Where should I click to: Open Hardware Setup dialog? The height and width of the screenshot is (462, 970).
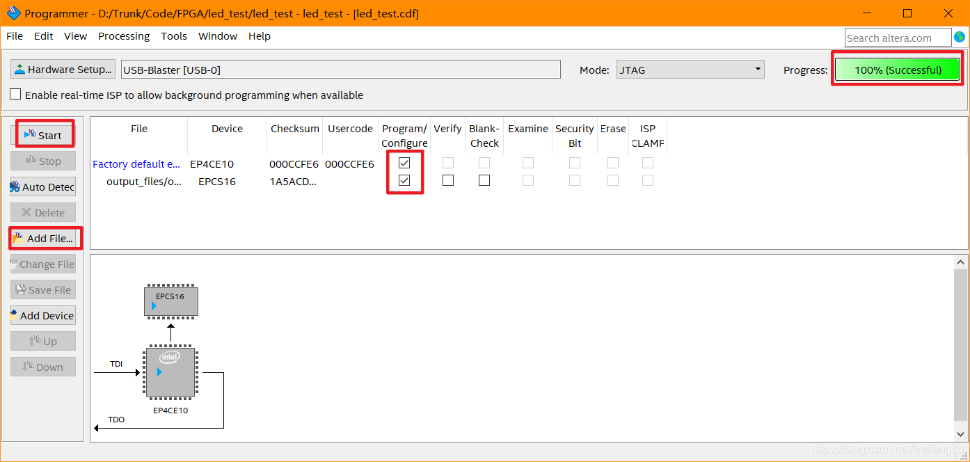pos(63,69)
